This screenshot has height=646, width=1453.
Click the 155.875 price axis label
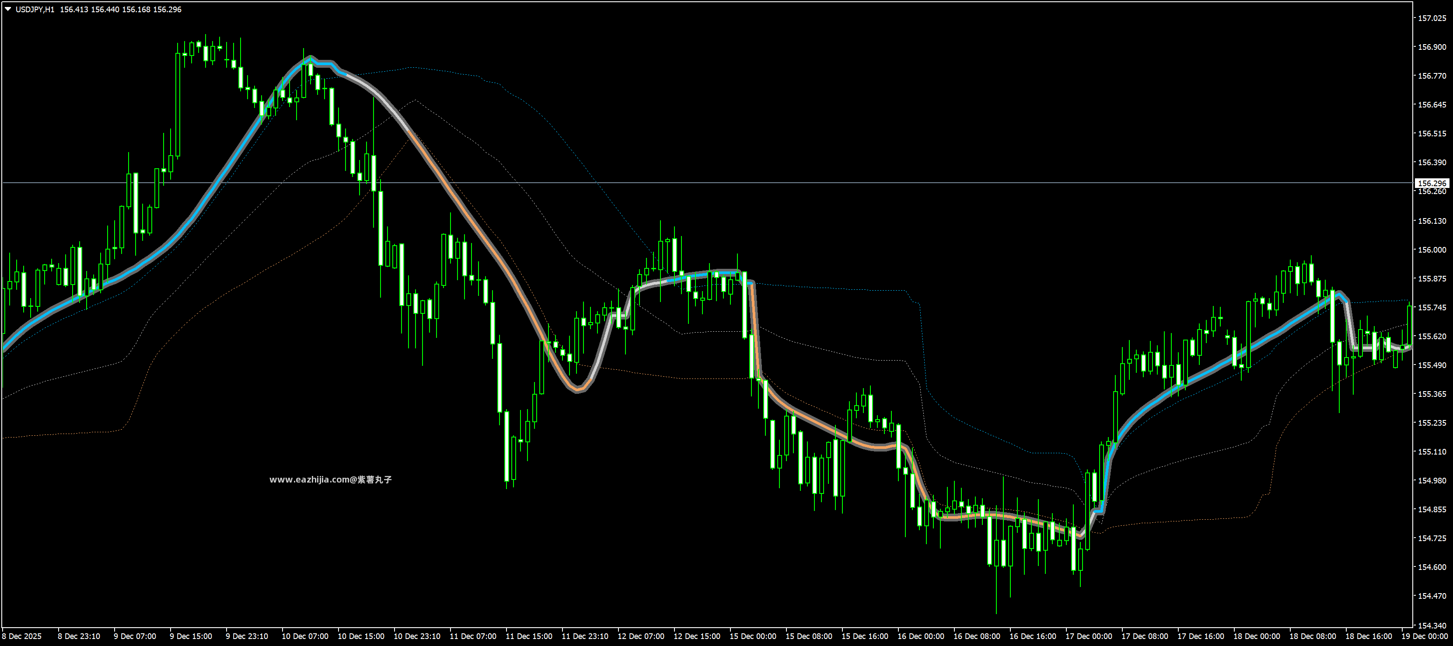(x=1432, y=278)
